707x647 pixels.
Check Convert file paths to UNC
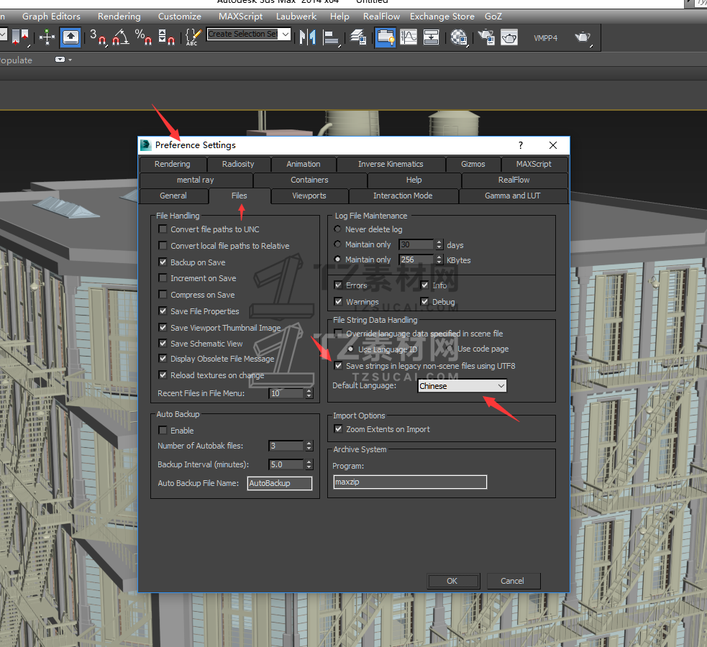pyautogui.click(x=163, y=229)
